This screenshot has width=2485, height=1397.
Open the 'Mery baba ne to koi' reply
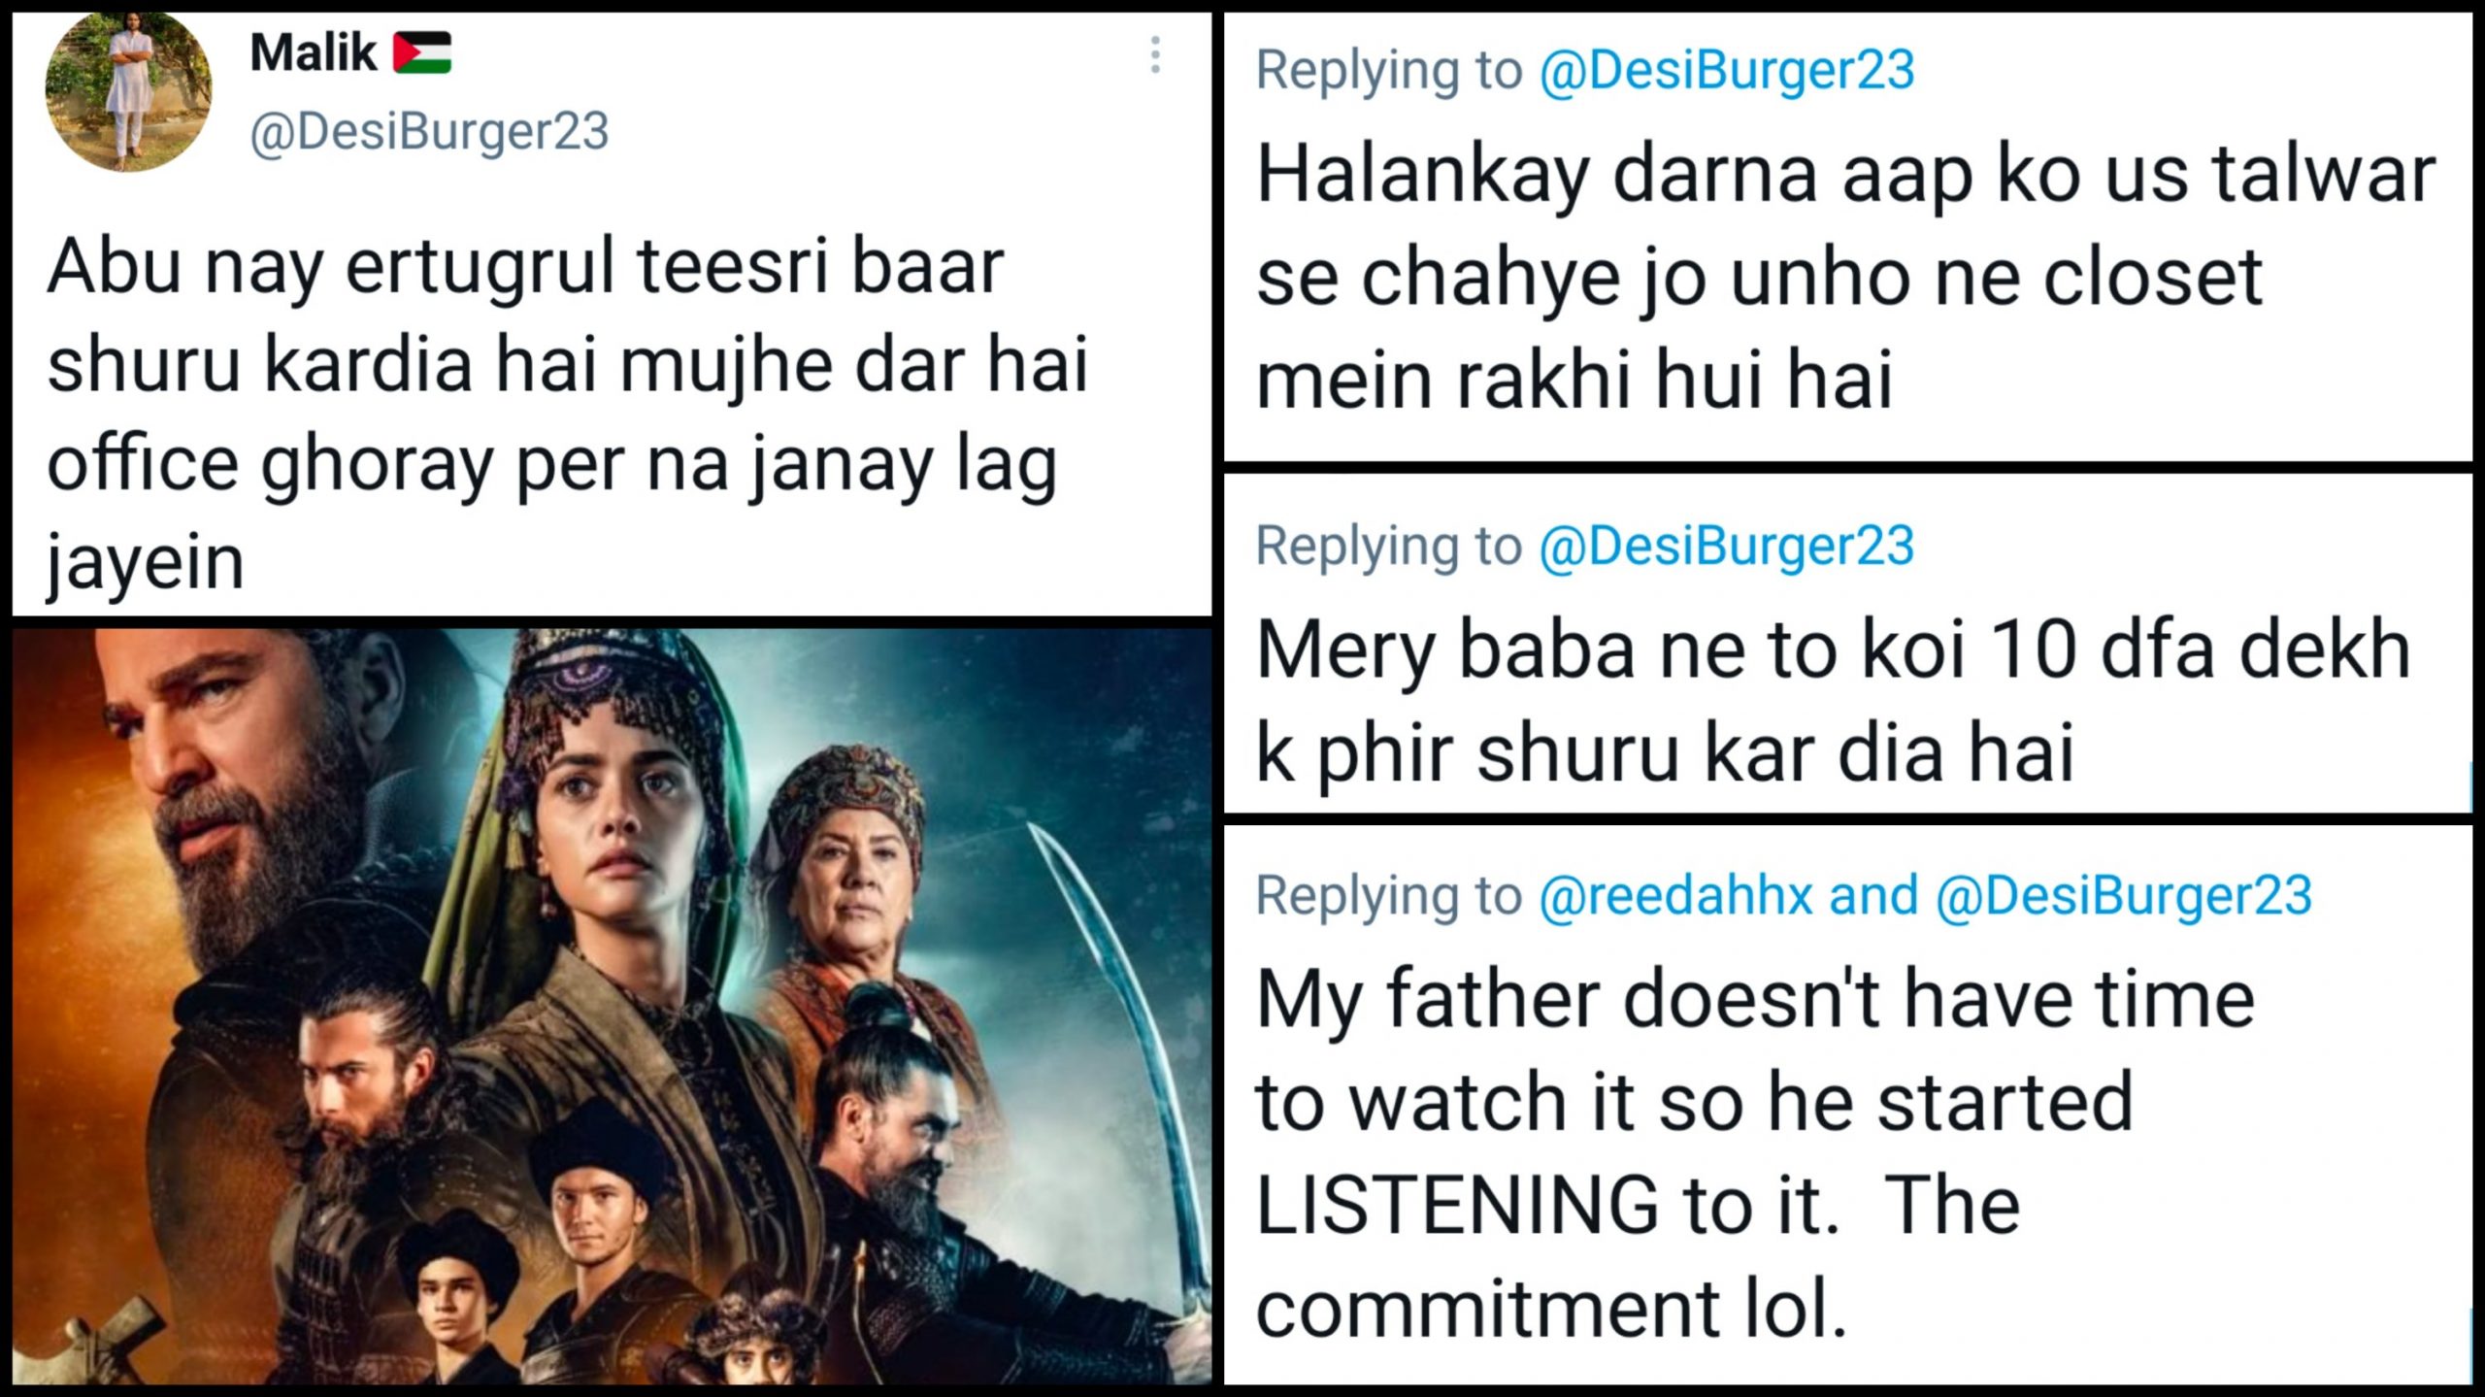click(x=1833, y=701)
